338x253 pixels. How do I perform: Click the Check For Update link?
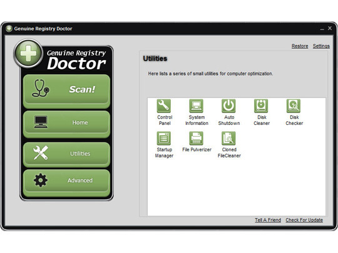click(x=304, y=220)
